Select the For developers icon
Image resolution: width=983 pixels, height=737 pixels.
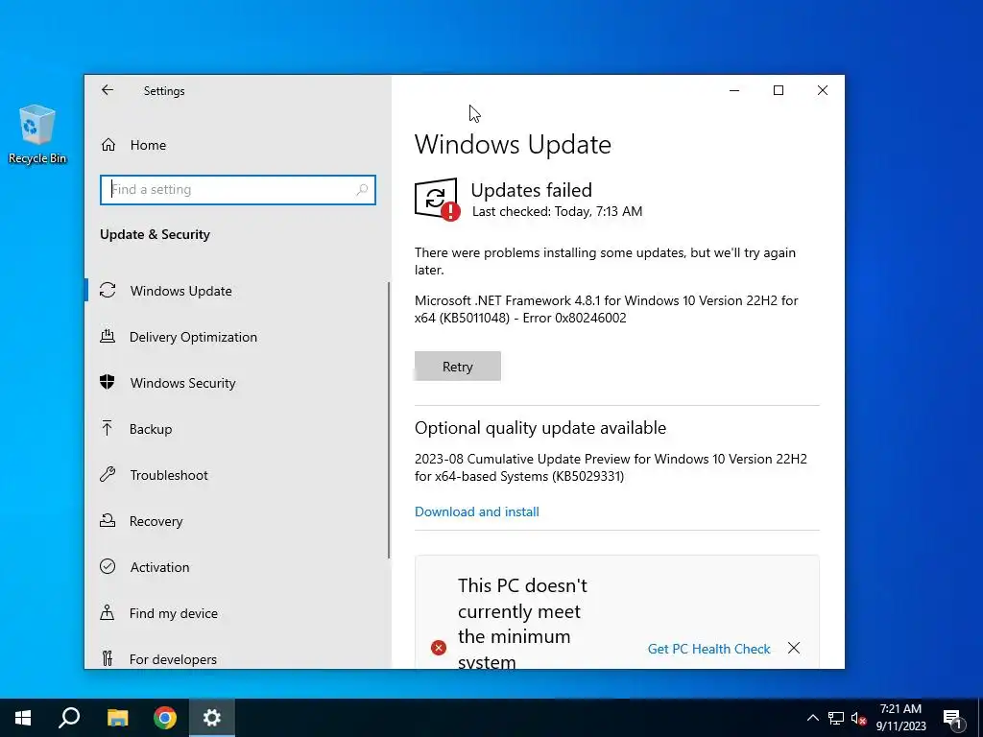pos(108,658)
